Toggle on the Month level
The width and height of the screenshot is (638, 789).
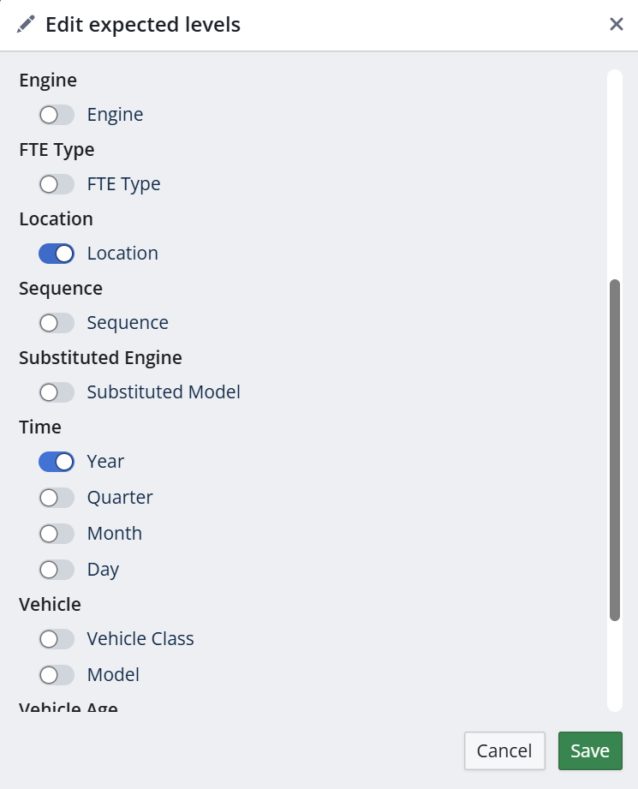point(57,534)
